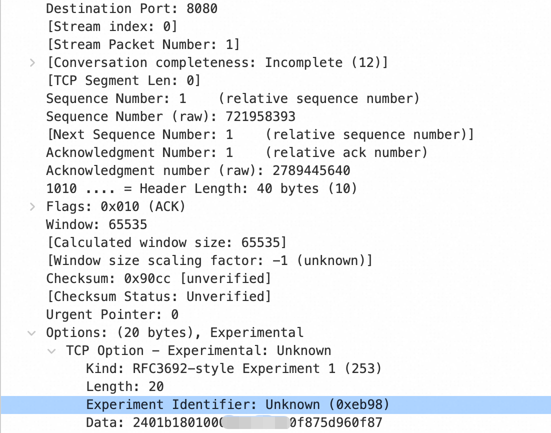
Task: Select the Destination Port: 8080 field
Action: pos(131,8)
